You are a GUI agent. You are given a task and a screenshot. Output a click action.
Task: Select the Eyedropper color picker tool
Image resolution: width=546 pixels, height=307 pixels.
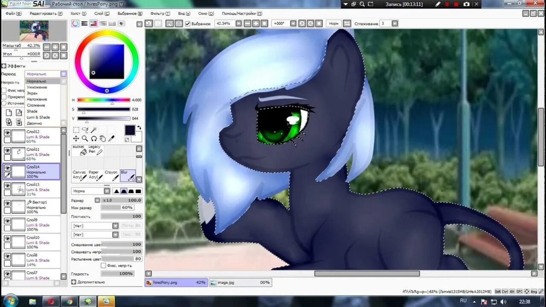[112, 139]
